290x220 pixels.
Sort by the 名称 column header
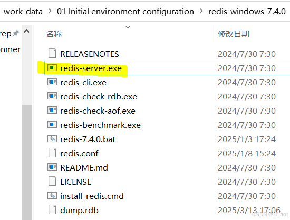click(x=54, y=34)
